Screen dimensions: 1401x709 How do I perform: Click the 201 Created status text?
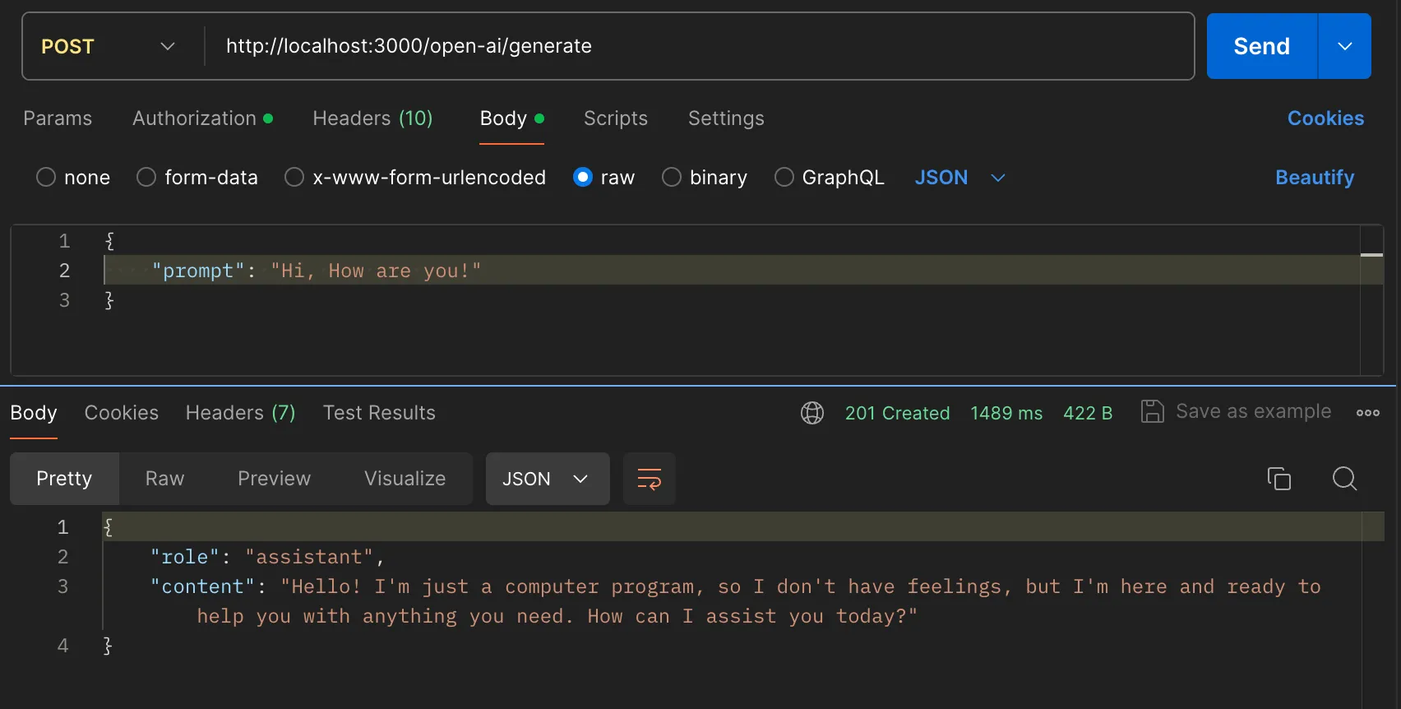(x=897, y=413)
